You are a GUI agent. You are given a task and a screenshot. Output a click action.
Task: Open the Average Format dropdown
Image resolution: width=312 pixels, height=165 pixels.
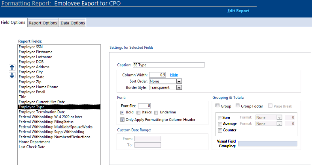[x=279, y=124]
